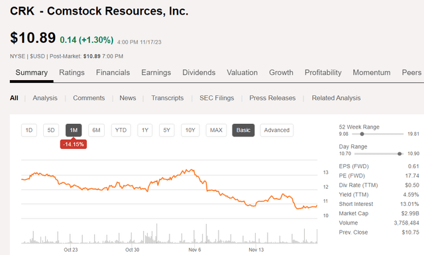Image resolution: width=424 pixels, height=255 pixels.
Task: Select the MAX chart range
Action: tap(216, 130)
